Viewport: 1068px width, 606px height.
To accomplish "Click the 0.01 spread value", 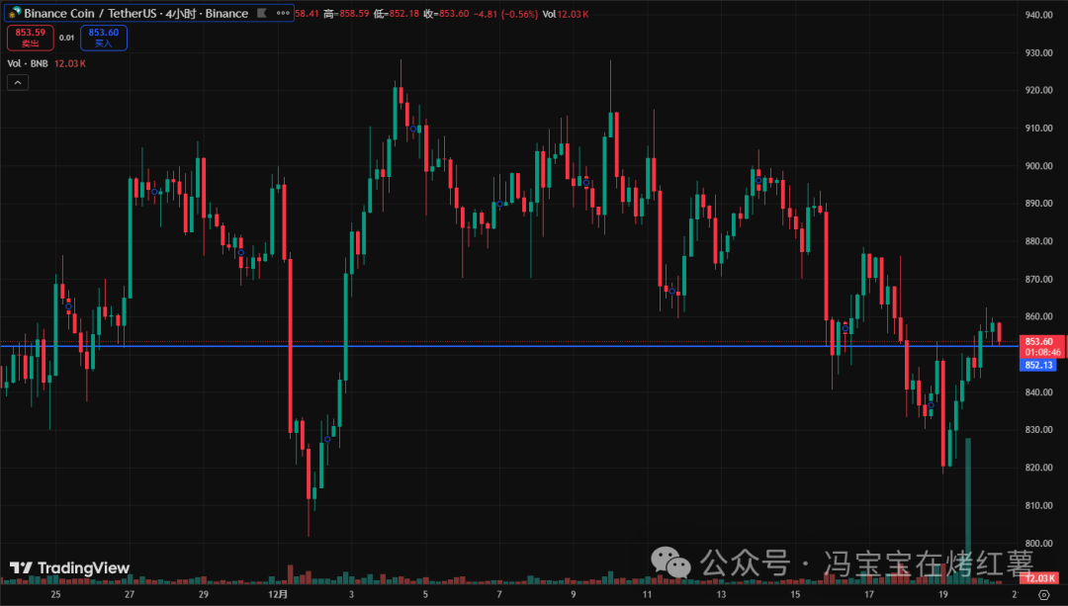I will 66,38.
